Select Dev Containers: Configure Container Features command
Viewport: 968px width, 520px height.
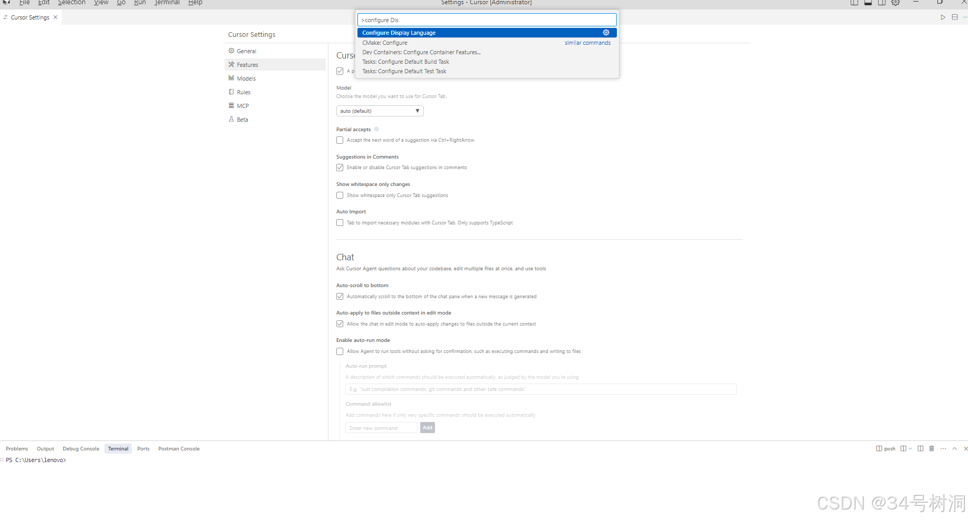pyautogui.click(x=487, y=52)
